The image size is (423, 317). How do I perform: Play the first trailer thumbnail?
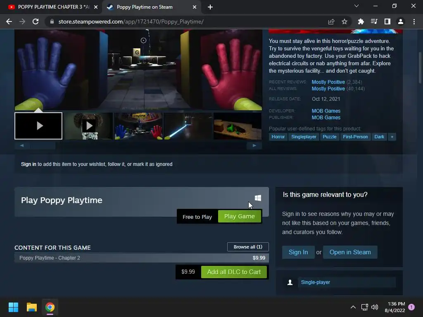point(38,126)
